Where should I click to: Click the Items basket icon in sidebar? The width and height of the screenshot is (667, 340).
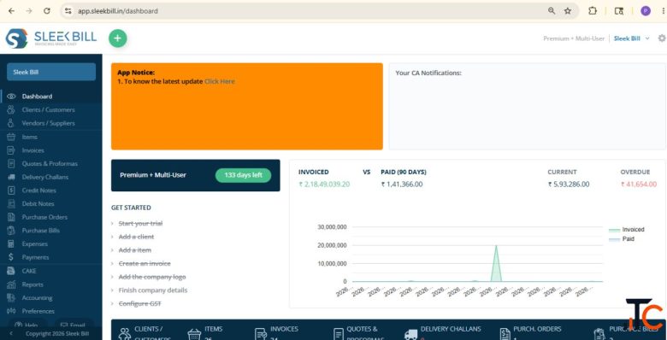[11, 137]
